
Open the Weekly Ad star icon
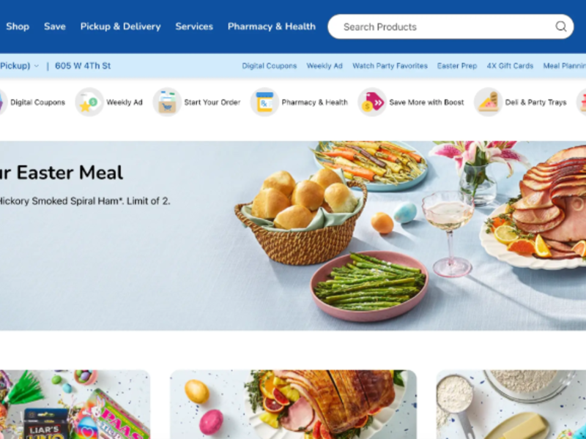coord(89,102)
